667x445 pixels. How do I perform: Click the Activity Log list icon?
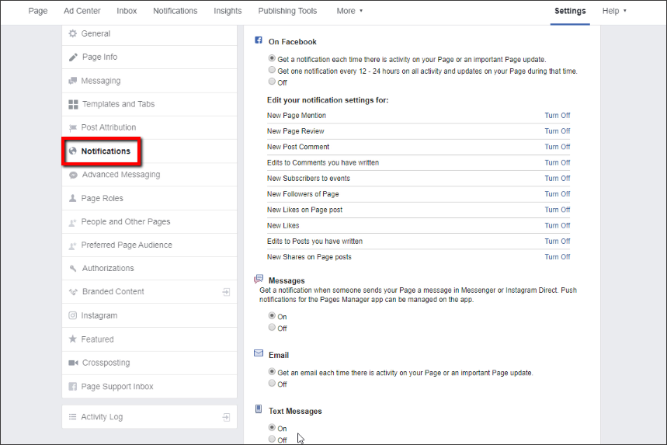(73, 417)
